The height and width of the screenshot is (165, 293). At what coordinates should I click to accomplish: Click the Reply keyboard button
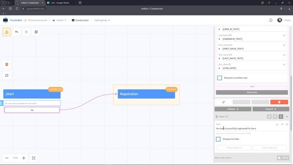tap(234, 148)
